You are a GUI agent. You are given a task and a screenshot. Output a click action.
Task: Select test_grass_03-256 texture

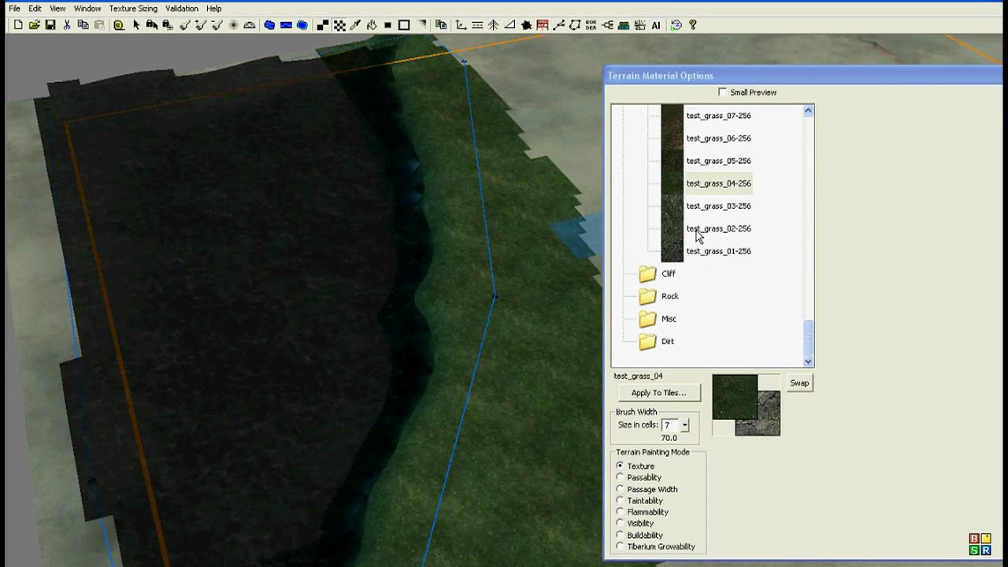click(718, 206)
